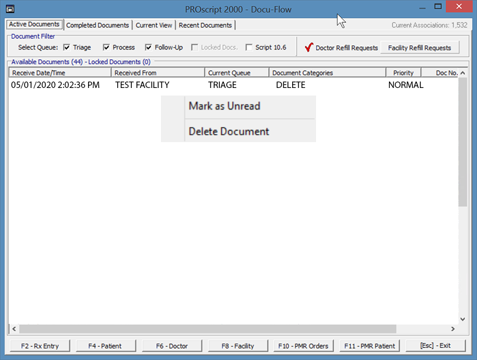Uncheck the Process queue checkbox
The height and width of the screenshot is (360, 477).
(107, 47)
